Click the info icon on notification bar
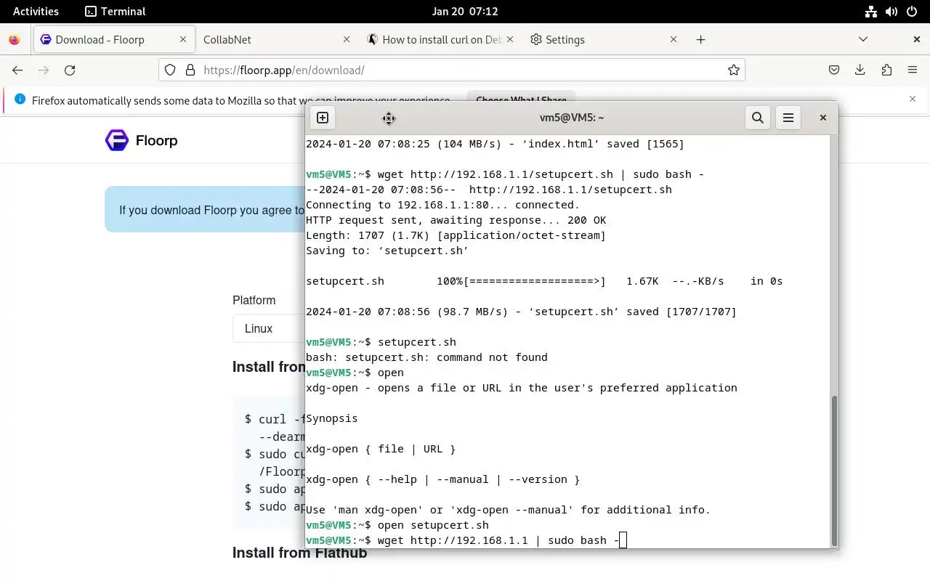Viewport: 930px width, 581px height. tap(20, 99)
